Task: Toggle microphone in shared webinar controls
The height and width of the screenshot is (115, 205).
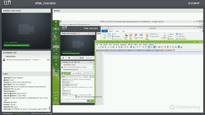Action: coord(63,58)
